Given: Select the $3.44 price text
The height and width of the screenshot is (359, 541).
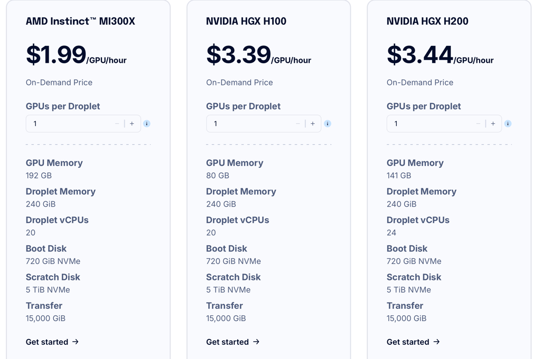Looking at the screenshot, I should tap(420, 54).
